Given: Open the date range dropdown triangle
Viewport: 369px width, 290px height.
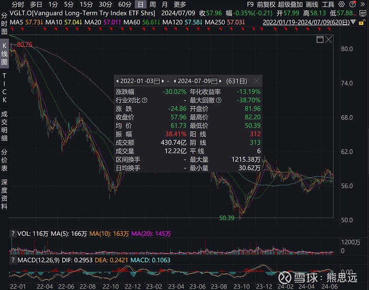Looking at the screenshot, I should click(x=353, y=22).
